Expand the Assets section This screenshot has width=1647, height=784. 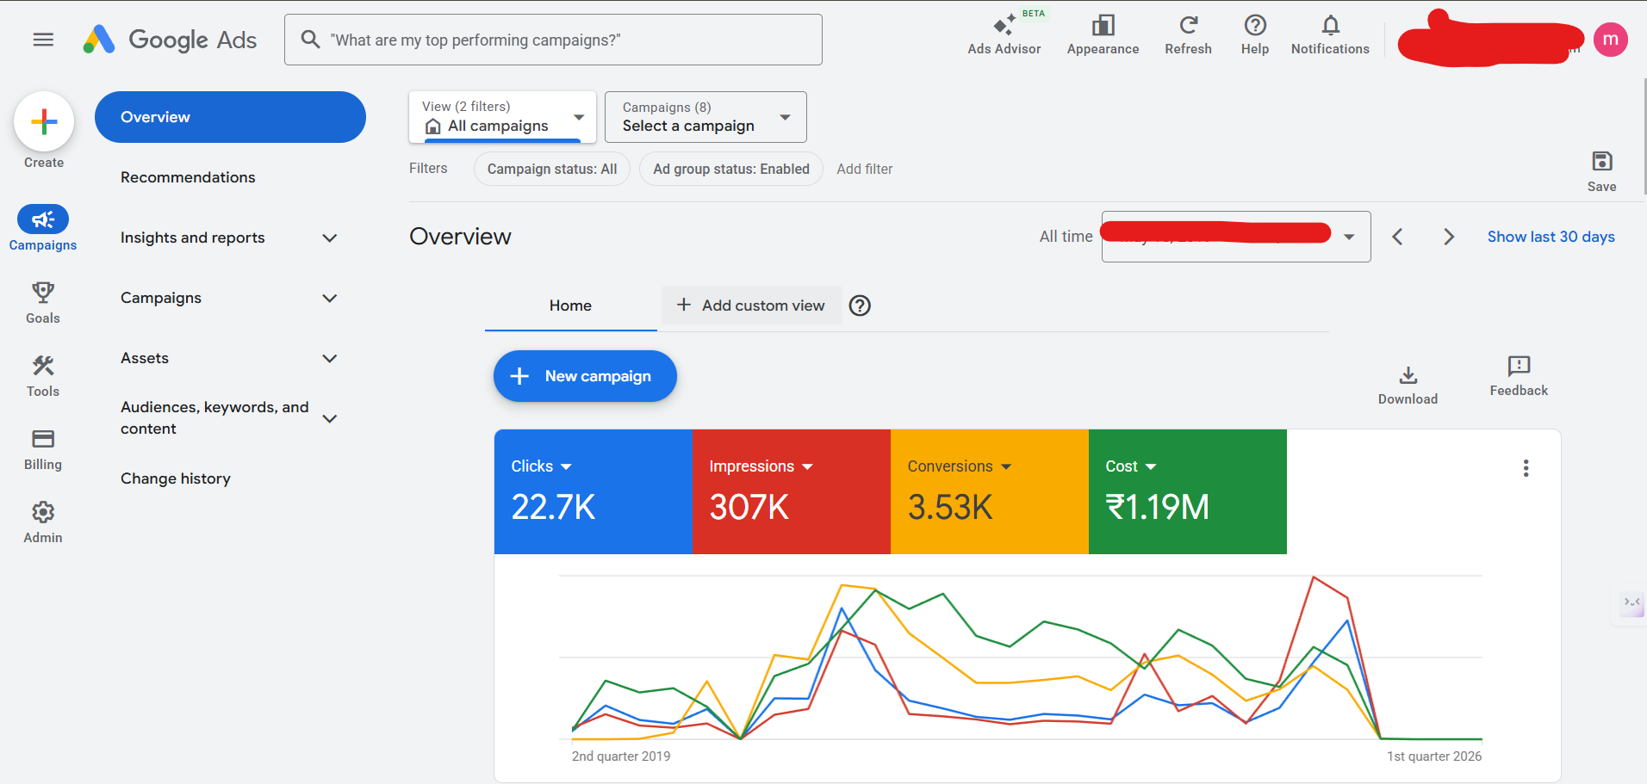(329, 358)
